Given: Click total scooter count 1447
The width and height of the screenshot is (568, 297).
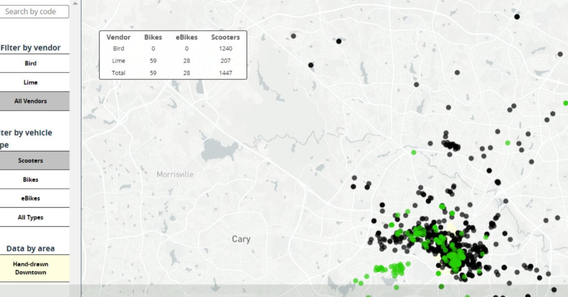Looking at the screenshot, I should (x=225, y=73).
